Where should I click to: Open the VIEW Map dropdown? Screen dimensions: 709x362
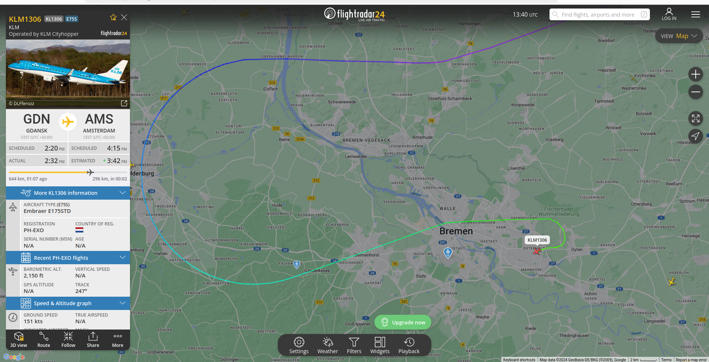679,36
